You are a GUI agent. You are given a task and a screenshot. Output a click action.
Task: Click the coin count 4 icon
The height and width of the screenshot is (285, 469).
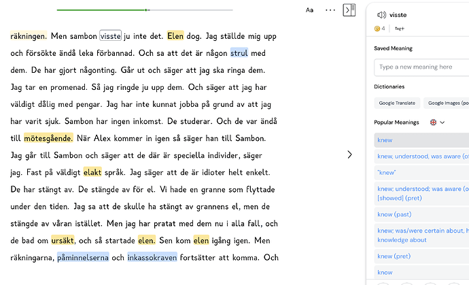tap(377, 29)
